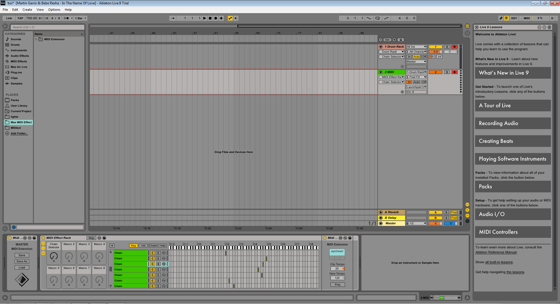
Task: Toggle the Follow button in transport
Action: click(x=173, y=18)
